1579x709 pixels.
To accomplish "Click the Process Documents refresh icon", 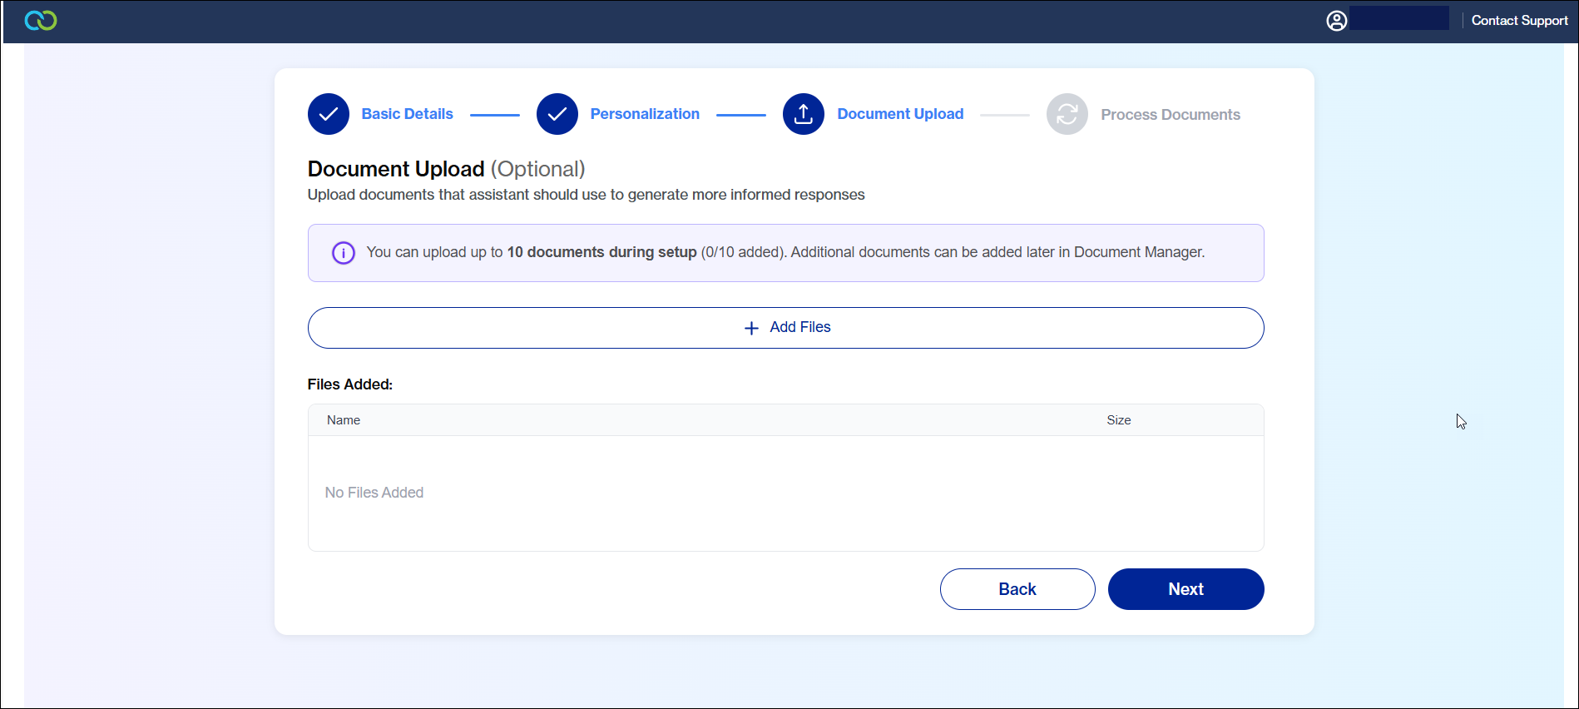I will 1067,114.
